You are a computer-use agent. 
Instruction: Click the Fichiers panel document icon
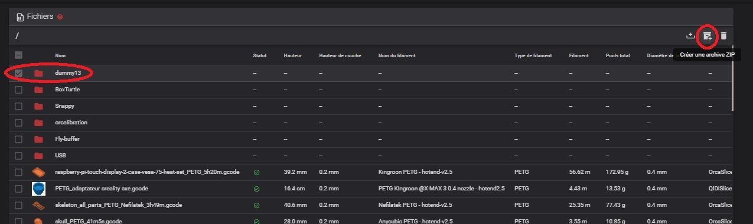click(x=19, y=17)
